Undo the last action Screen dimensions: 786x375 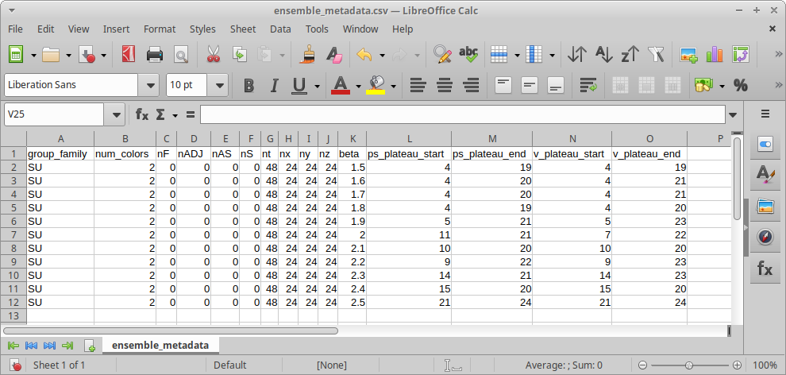(364, 54)
